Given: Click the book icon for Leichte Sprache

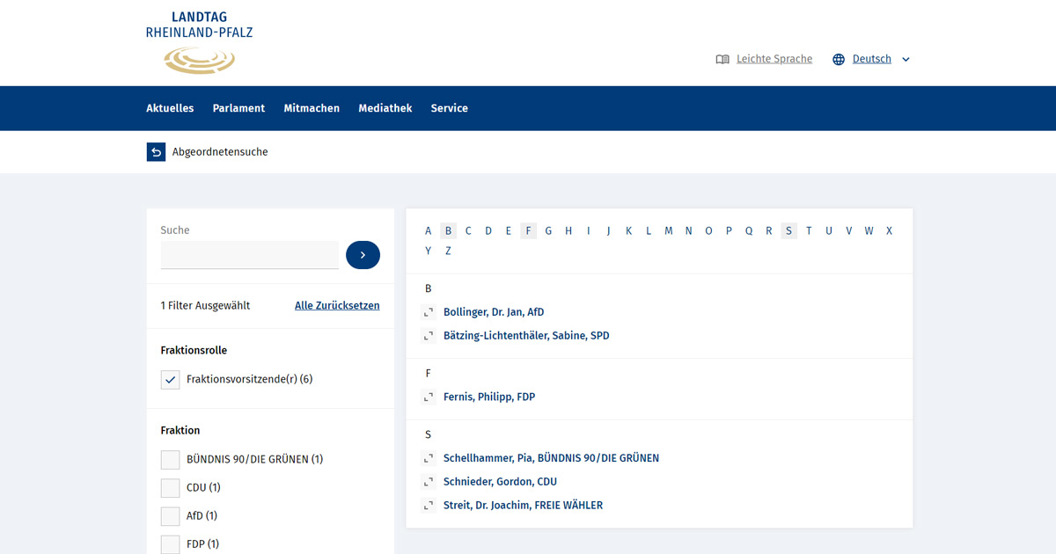Looking at the screenshot, I should tap(722, 60).
